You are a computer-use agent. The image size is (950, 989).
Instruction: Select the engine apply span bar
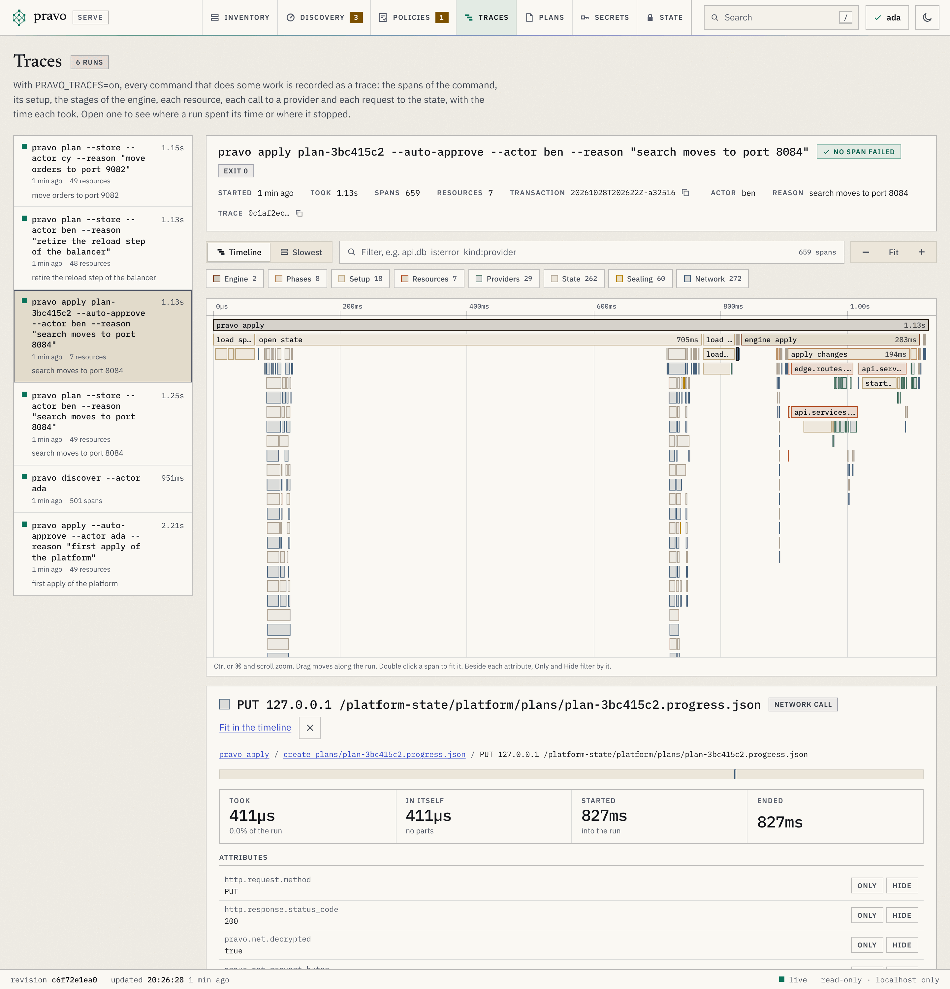click(830, 340)
